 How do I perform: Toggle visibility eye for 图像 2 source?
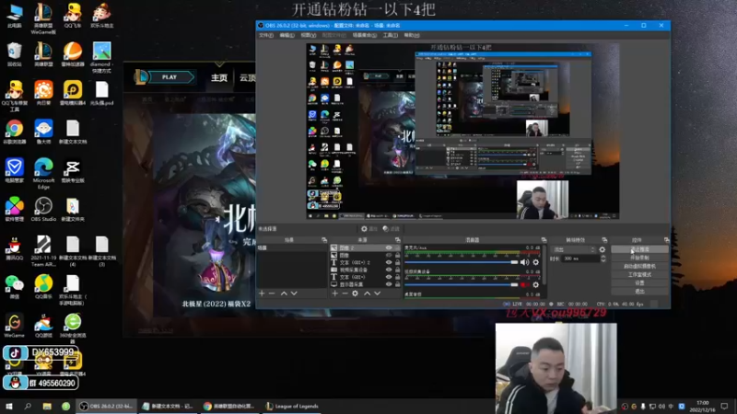[x=389, y=247]
